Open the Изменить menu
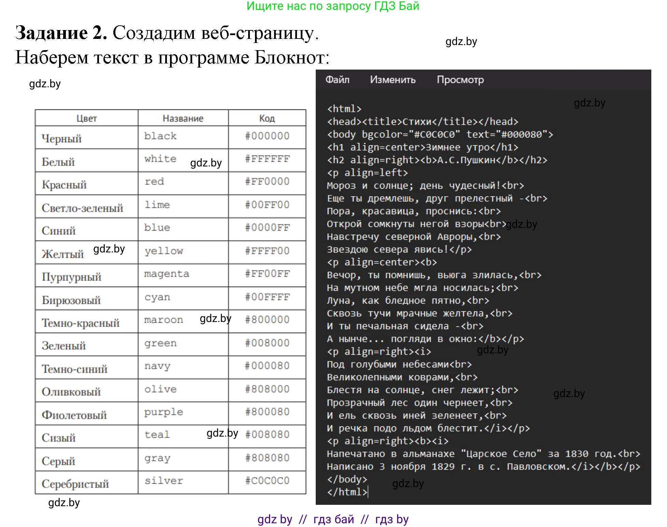 pos(392,79)
